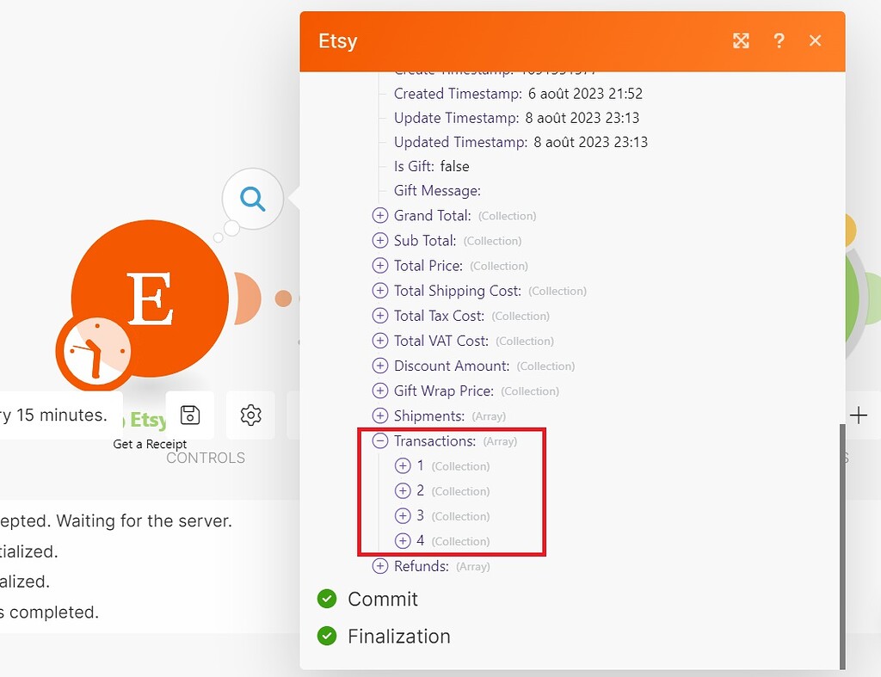This screenshot has width=881, height=677.
Task: Open the schedule clock on the Etsy module
Action: point(93,351)
